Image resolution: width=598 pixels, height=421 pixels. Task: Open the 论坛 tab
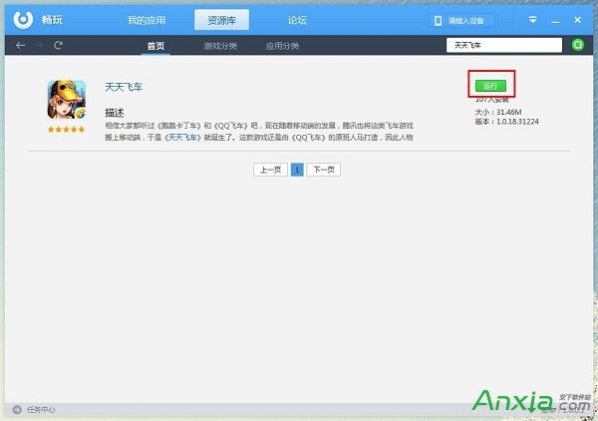click(297, 20)
